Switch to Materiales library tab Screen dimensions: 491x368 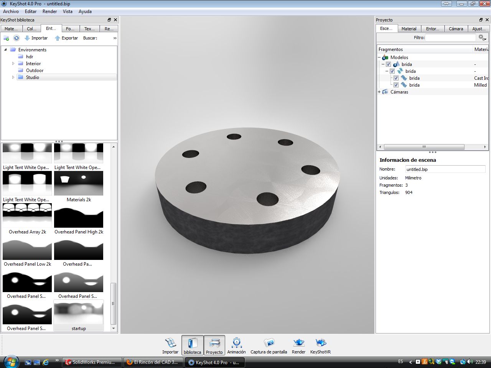click(x=11, y=29)
